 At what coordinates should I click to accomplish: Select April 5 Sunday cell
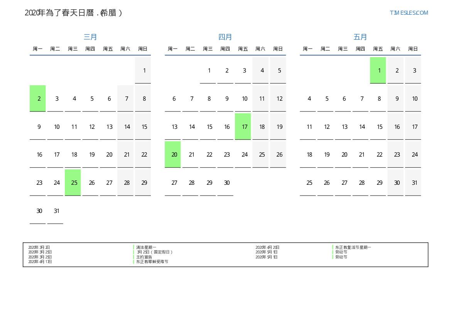click(278, 71)
